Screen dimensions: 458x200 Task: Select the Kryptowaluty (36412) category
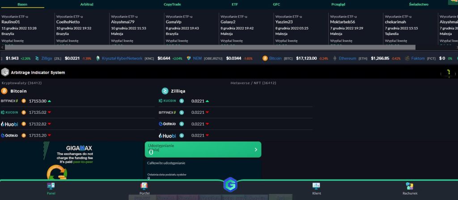21,83
